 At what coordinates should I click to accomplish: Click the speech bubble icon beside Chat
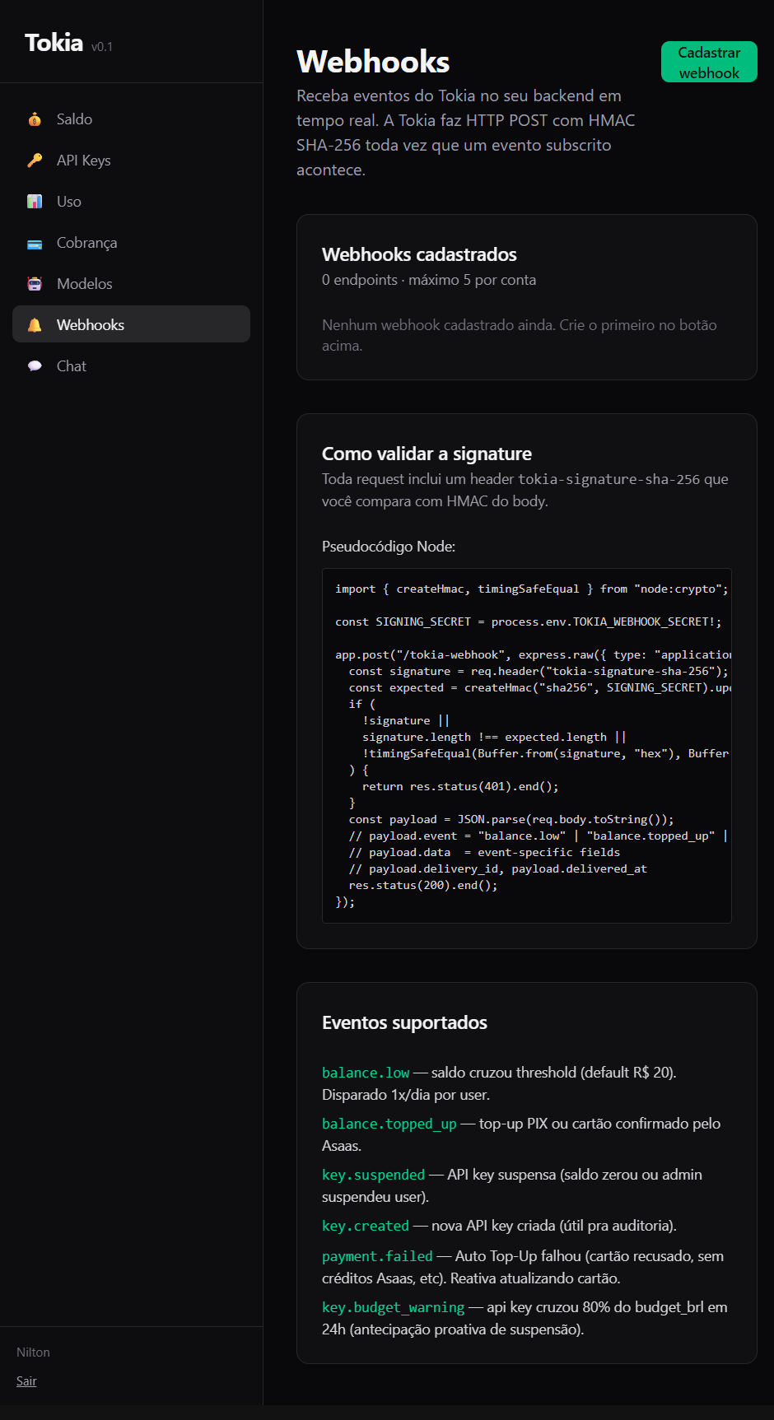35,366
